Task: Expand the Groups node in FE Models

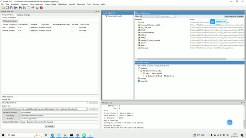Action: [136, 78]
